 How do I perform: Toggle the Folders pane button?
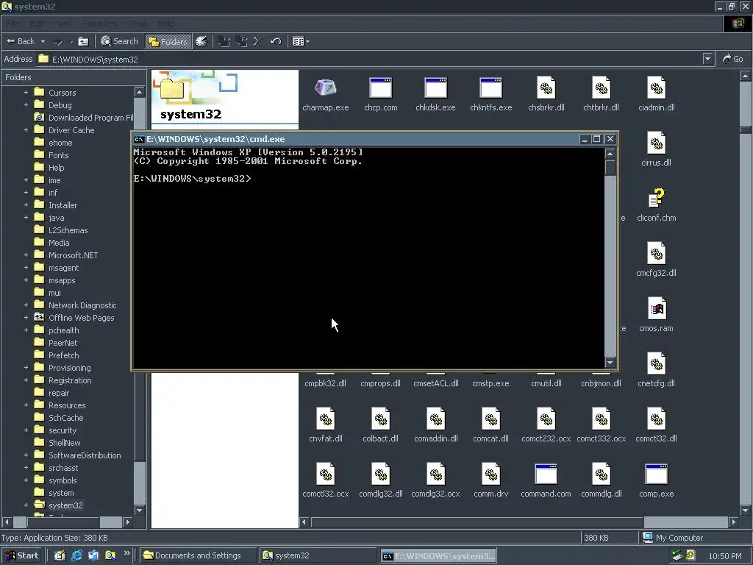click(168, 41)
